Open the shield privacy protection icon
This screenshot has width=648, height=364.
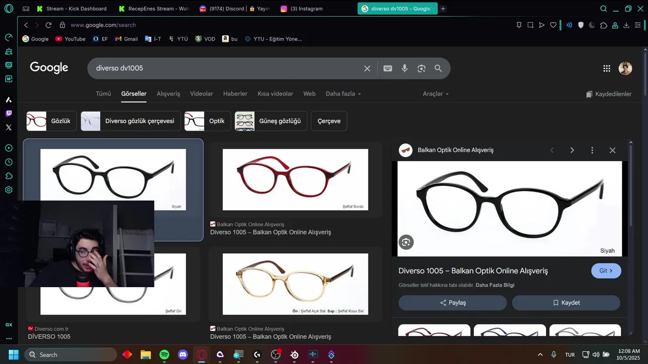581,25
